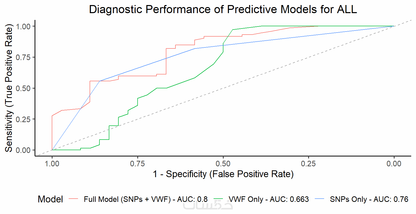416x214 pixels.
Task: Click the 0.25 tick on the Specificity axis
Action: click(308, 164)
